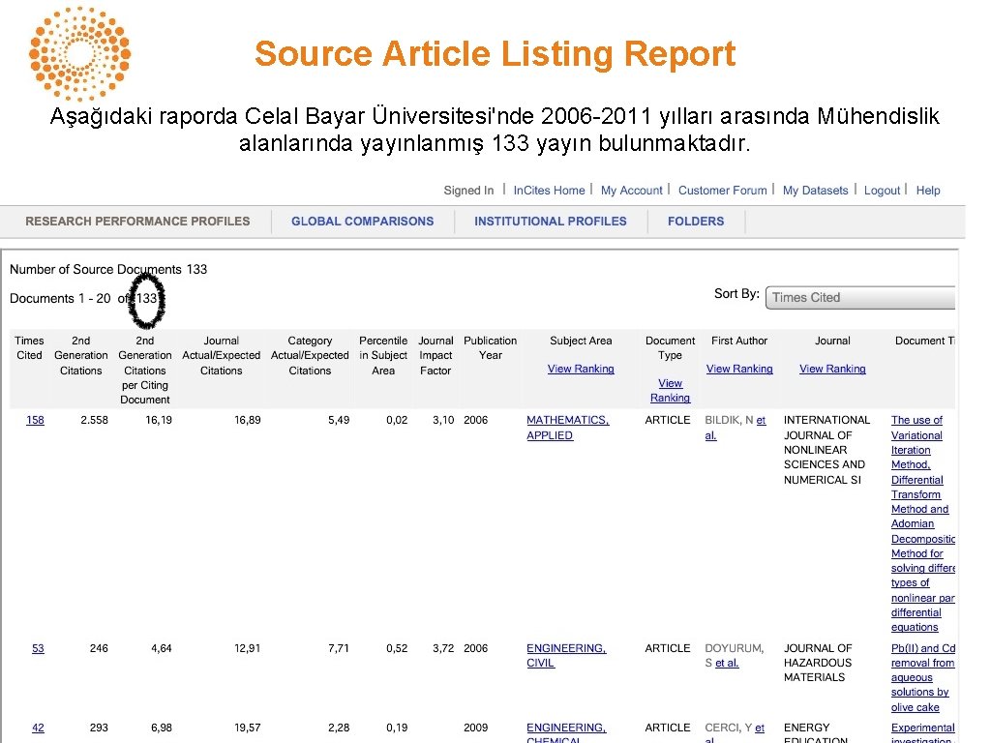991x743 pixels.
Task: Go to InCites Home link
Action: [x=550, y=191]
